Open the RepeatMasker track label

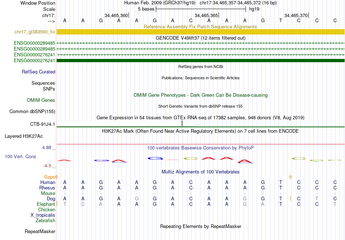pos(40,232)
